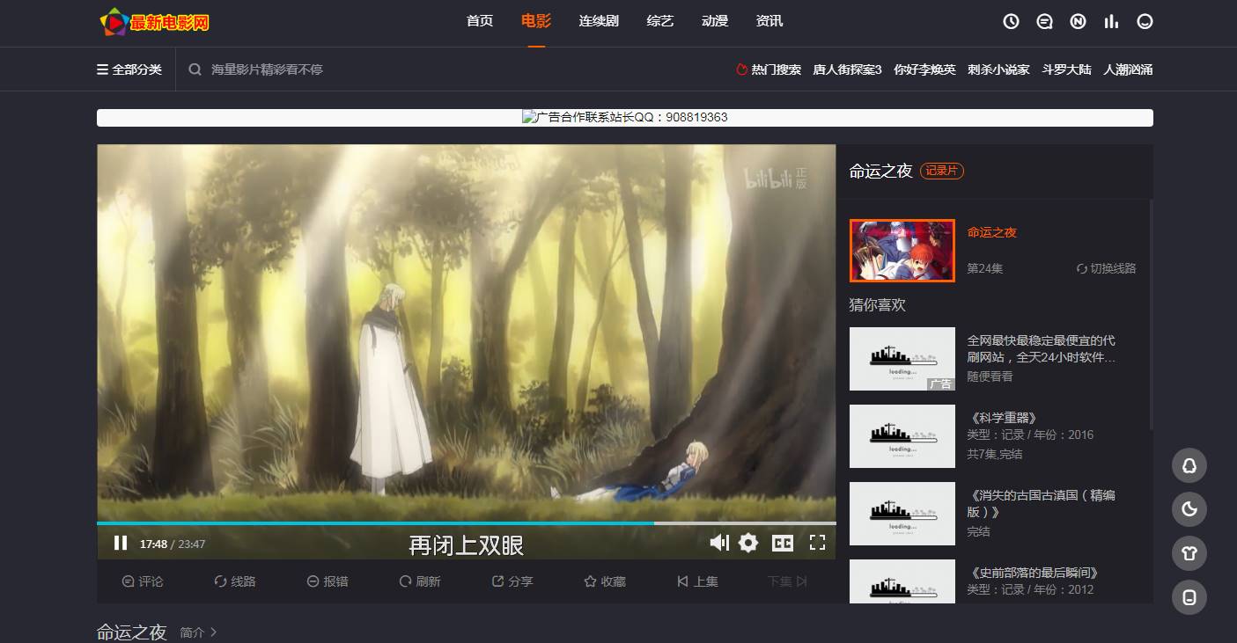
Task: Go to the 连续剧 tab
Action: (599, 21)
